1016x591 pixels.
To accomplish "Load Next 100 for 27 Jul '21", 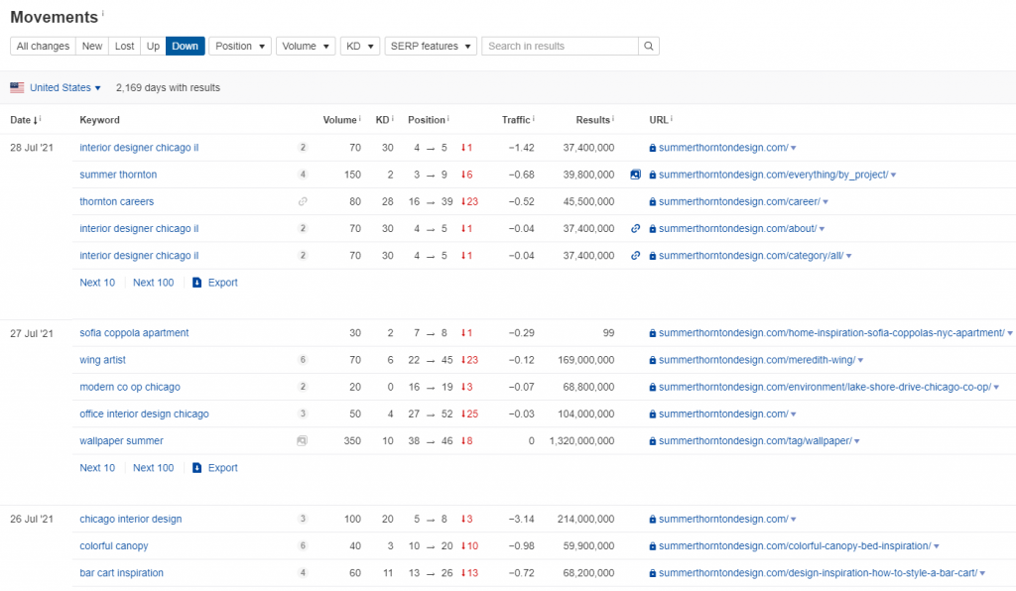I will [x=154, y=468].
